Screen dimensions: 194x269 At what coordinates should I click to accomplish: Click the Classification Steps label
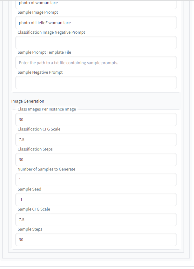point(35,149)
